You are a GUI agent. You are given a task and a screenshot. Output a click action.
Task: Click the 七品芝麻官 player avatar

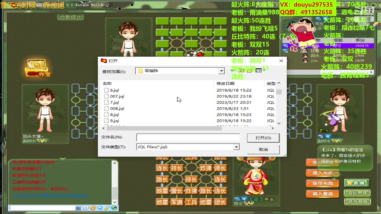256,177
